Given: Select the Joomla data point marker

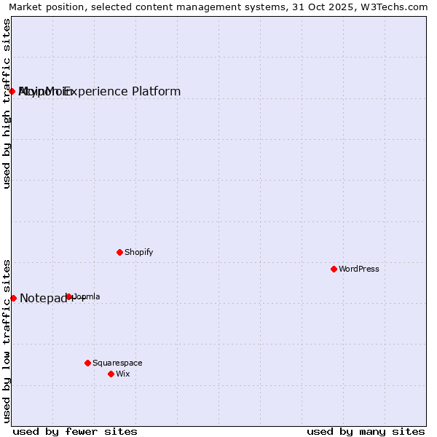Looking at the screenshot, I should click(x=69, y=296).
